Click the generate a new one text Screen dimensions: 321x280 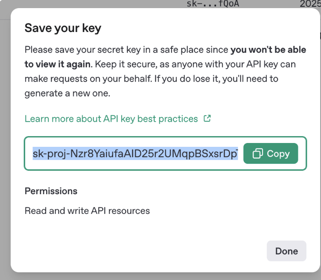[67, 93]
